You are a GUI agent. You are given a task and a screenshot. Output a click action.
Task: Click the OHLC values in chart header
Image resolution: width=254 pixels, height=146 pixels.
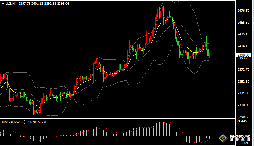(x=44, y=4)
